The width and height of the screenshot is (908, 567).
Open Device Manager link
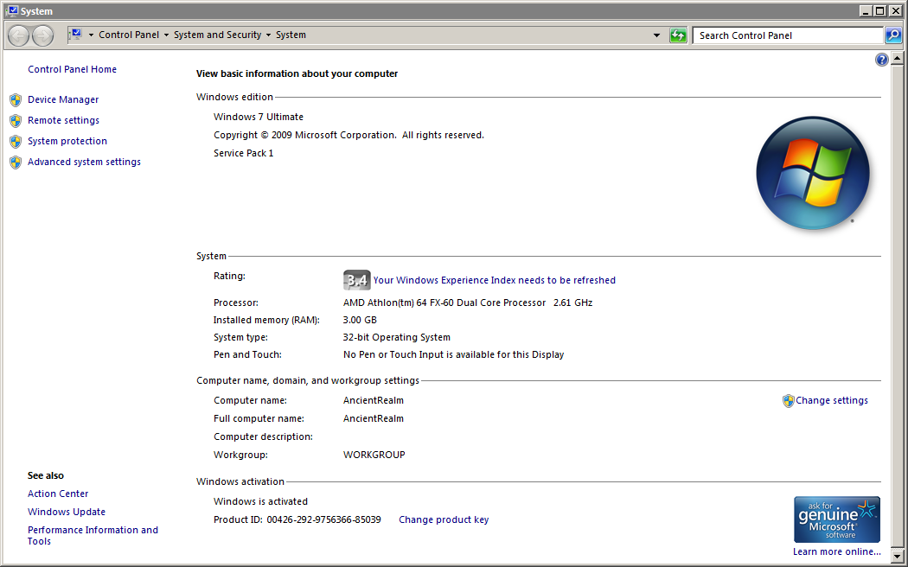pos(63,99)
